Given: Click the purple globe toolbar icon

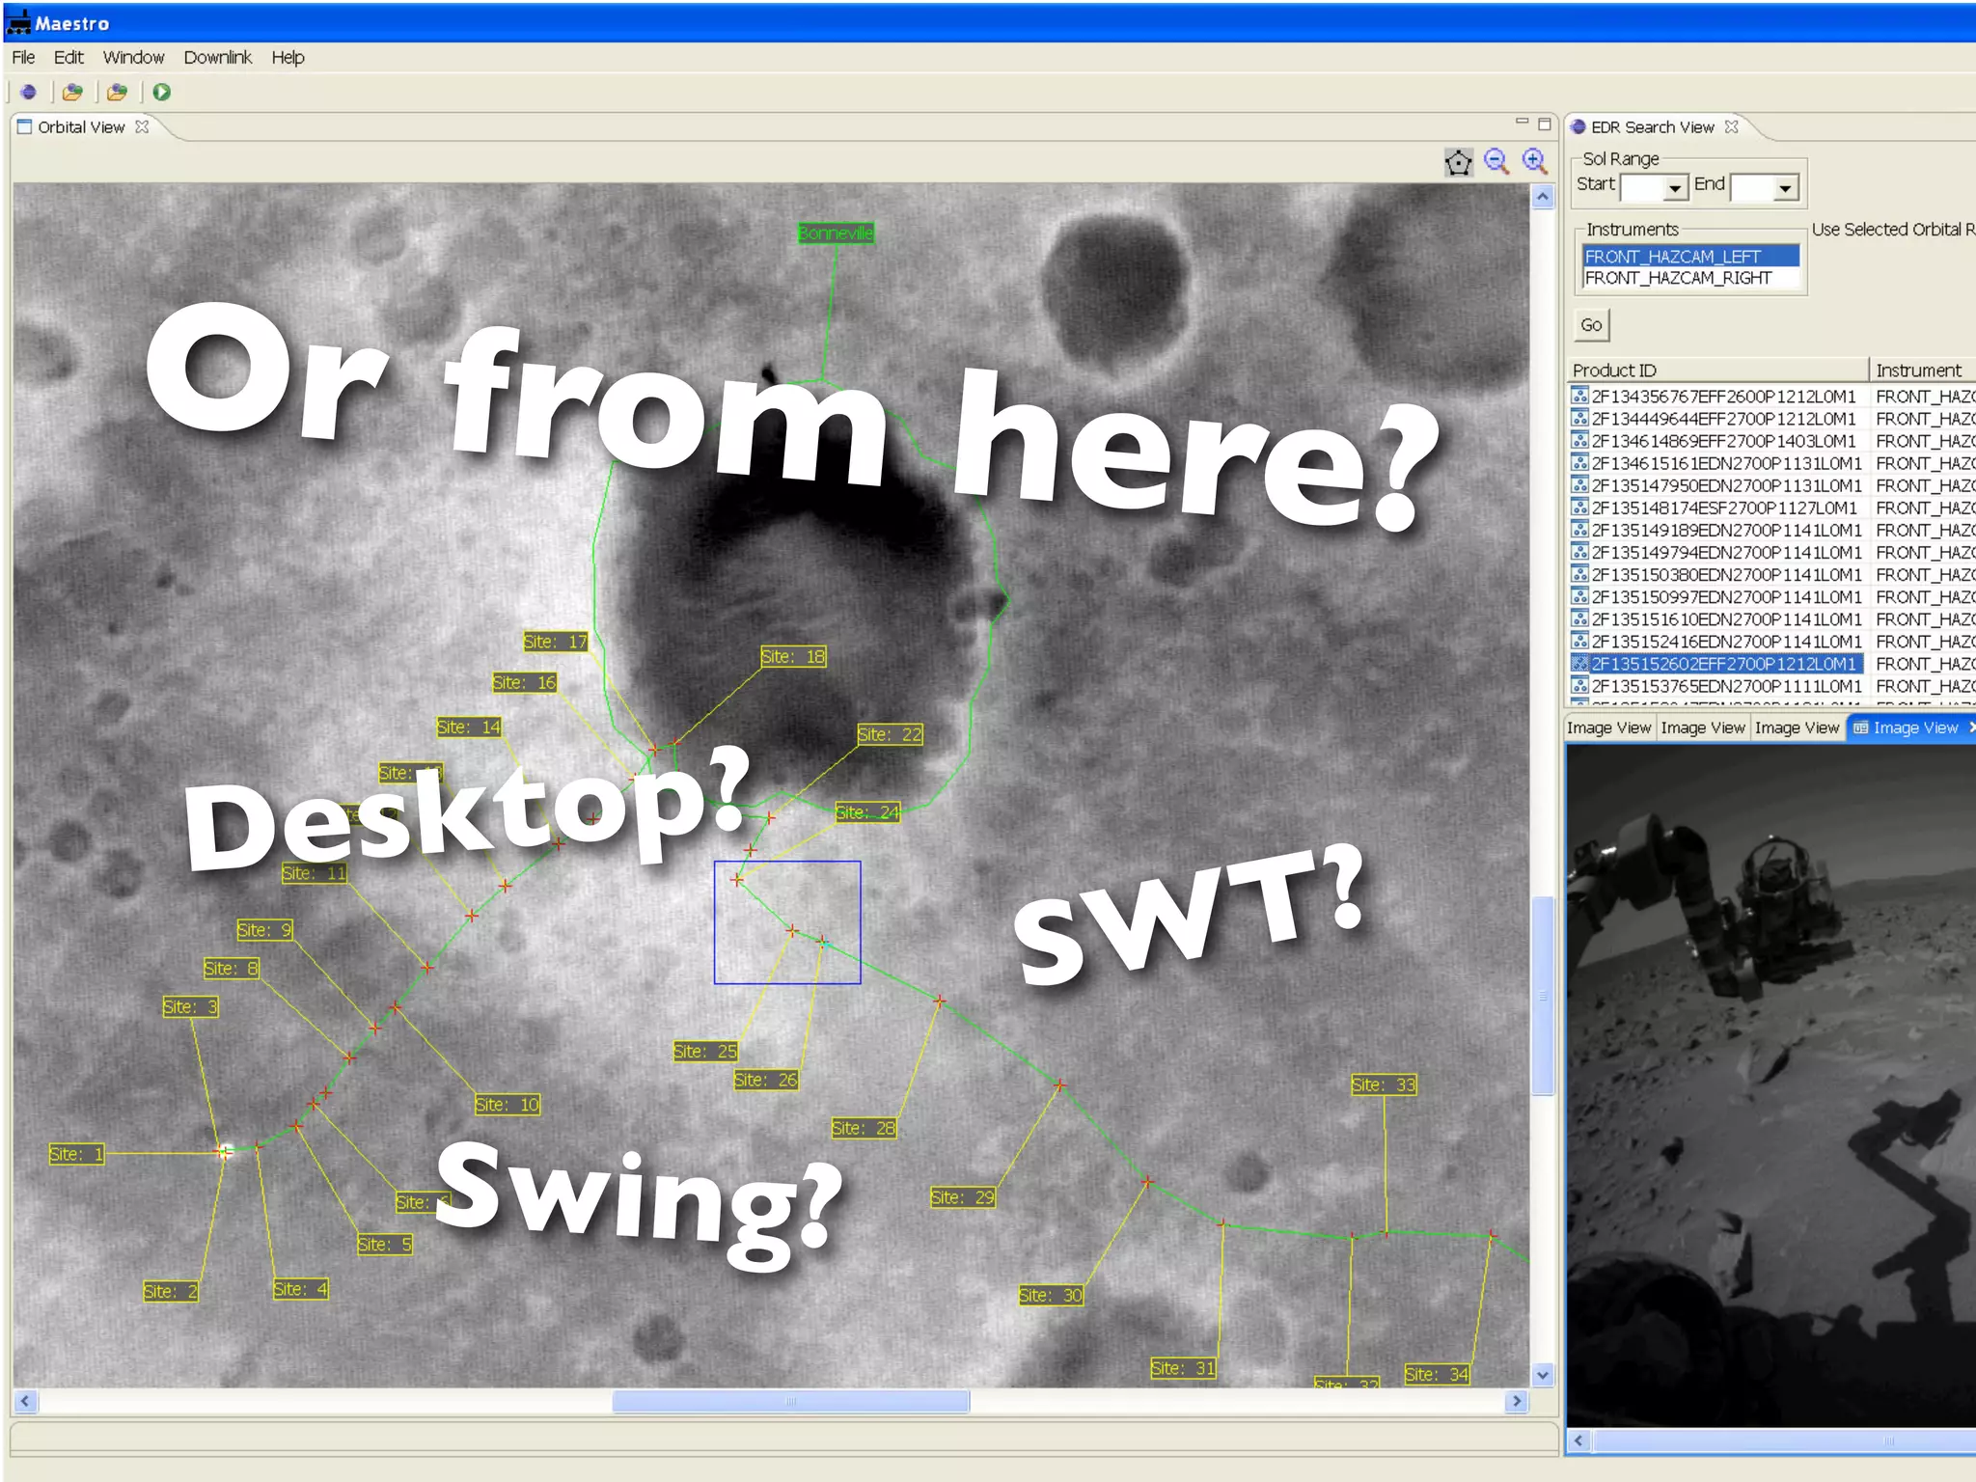Looking at the screenshot, I should coord(28,93).
